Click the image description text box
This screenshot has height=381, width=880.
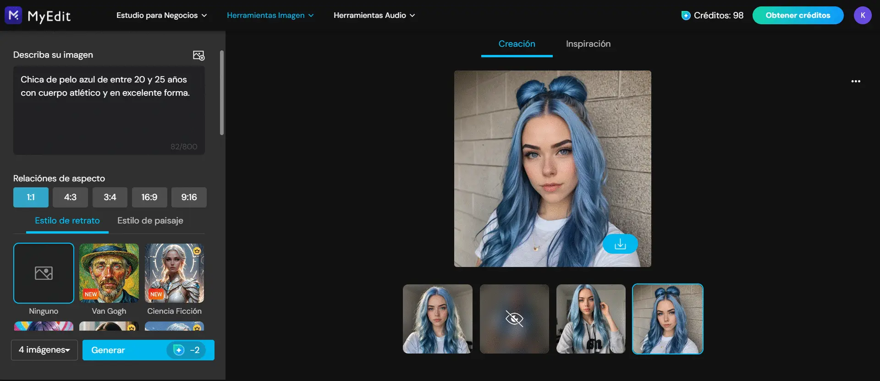point(109,110)
